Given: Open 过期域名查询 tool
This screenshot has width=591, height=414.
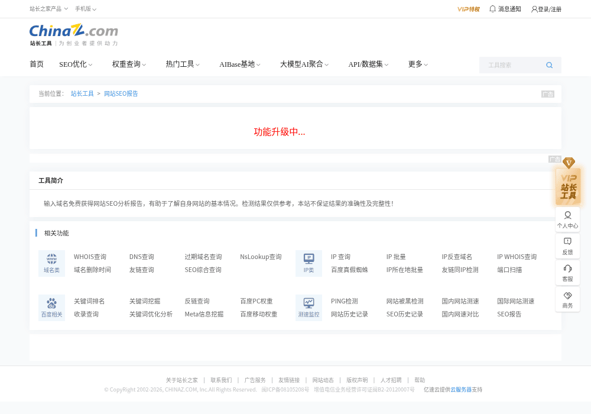Looking at the screenshot, I should click(203, 257).
